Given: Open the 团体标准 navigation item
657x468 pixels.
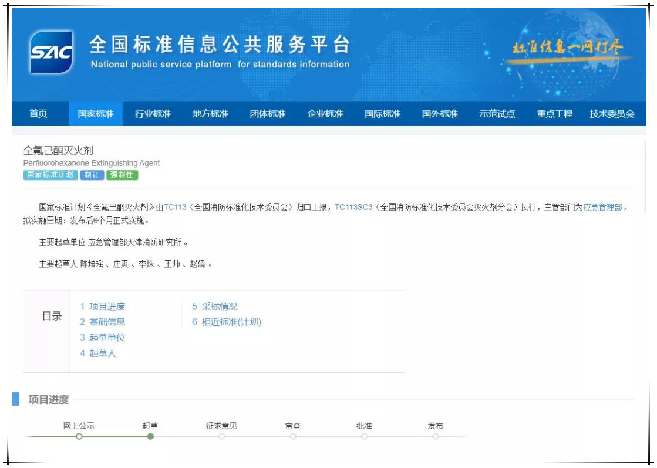Looking at the screenshot, I should click(268, 114).
